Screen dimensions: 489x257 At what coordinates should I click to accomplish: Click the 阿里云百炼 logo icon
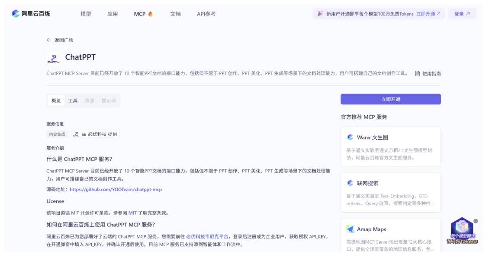point(16,14)
